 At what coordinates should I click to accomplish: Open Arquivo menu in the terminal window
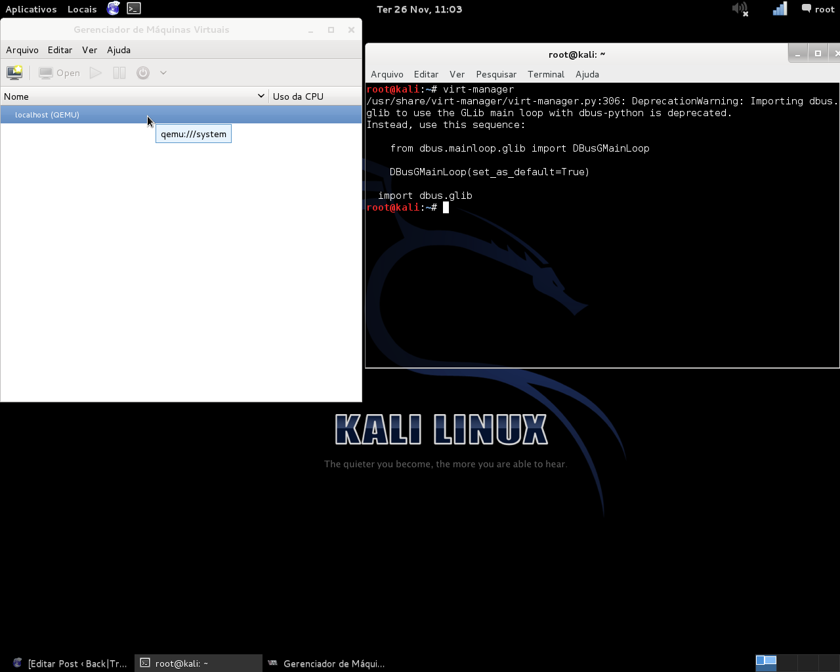(387, 74)
